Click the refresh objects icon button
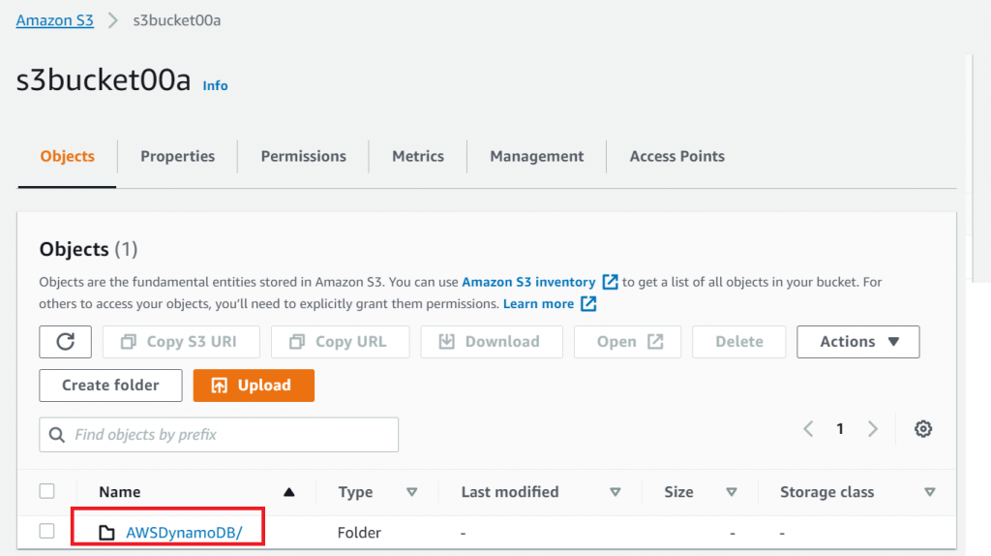991x556 pixels. pyautogui.click(x=66, y=342)
